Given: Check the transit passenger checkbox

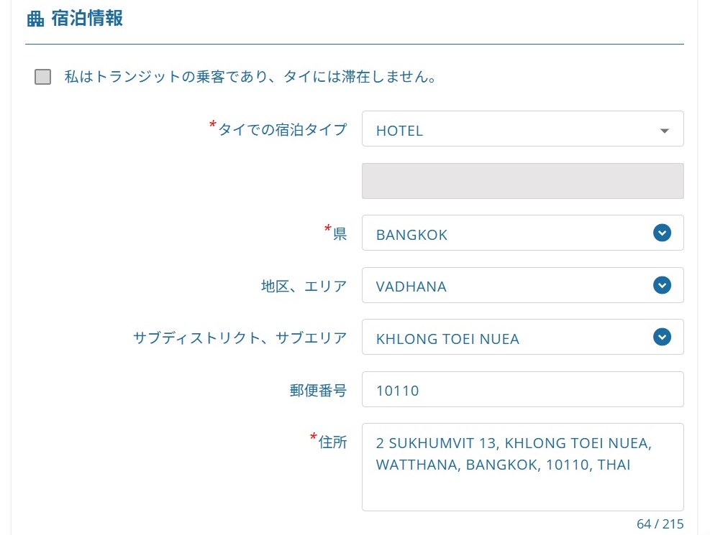Looking at the screenshot, I should tap(43, 77).
